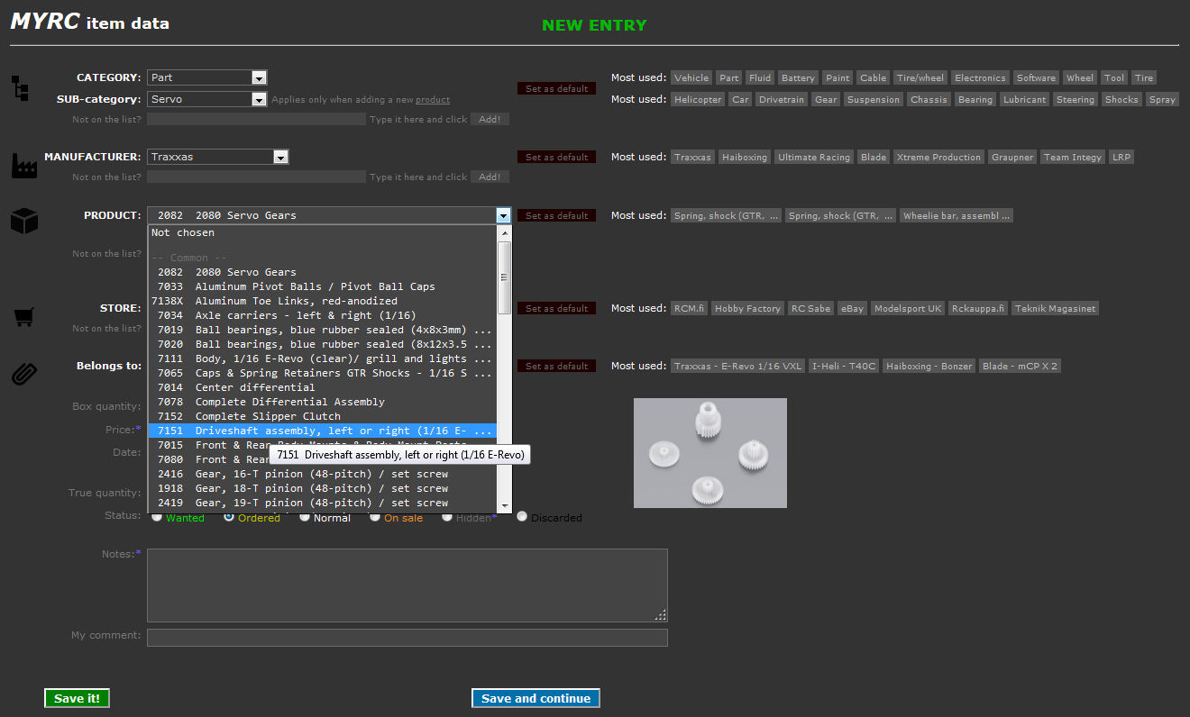The height and width of the screenshot is (717, 1190).
Task: Select the Wanted status radio button
Action: (157, 517)
